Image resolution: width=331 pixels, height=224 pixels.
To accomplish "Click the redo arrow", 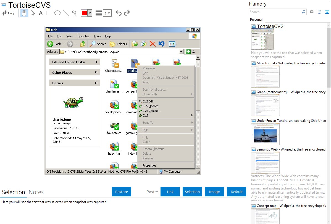I will point(127,13).
